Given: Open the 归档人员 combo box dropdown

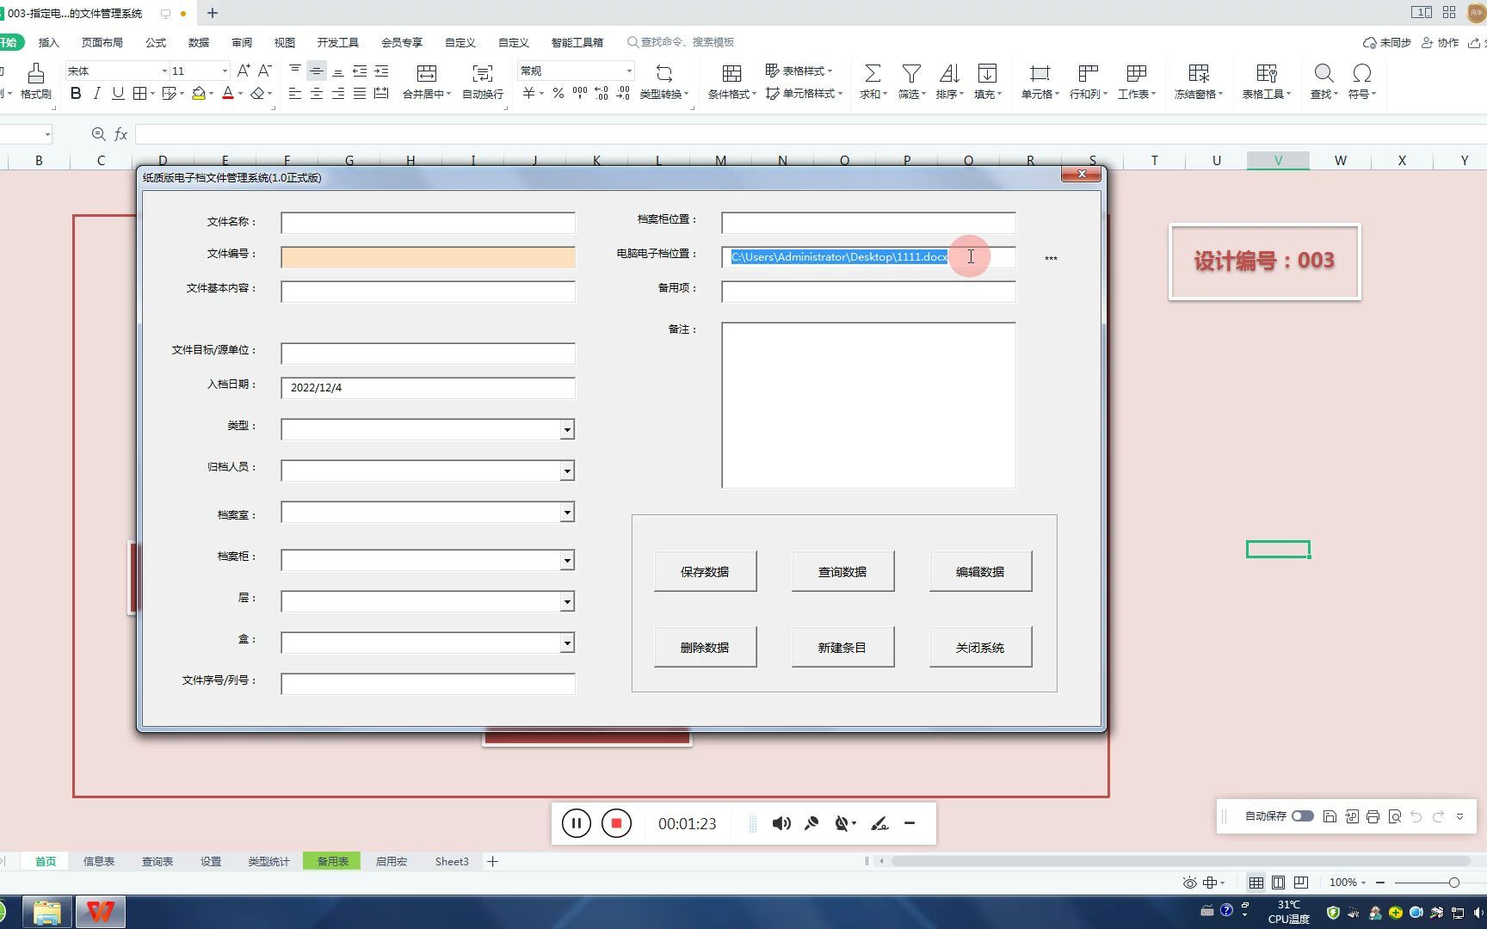Looking at the screenshot, I should [x=567, y=471].
